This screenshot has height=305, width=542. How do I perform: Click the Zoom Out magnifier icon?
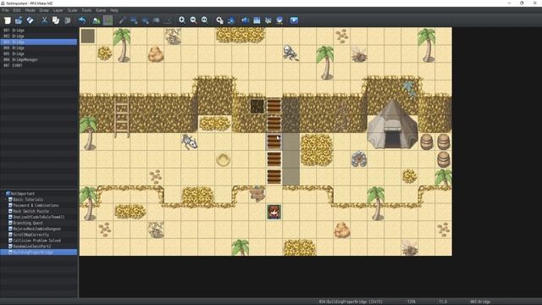tap(193, 20)
